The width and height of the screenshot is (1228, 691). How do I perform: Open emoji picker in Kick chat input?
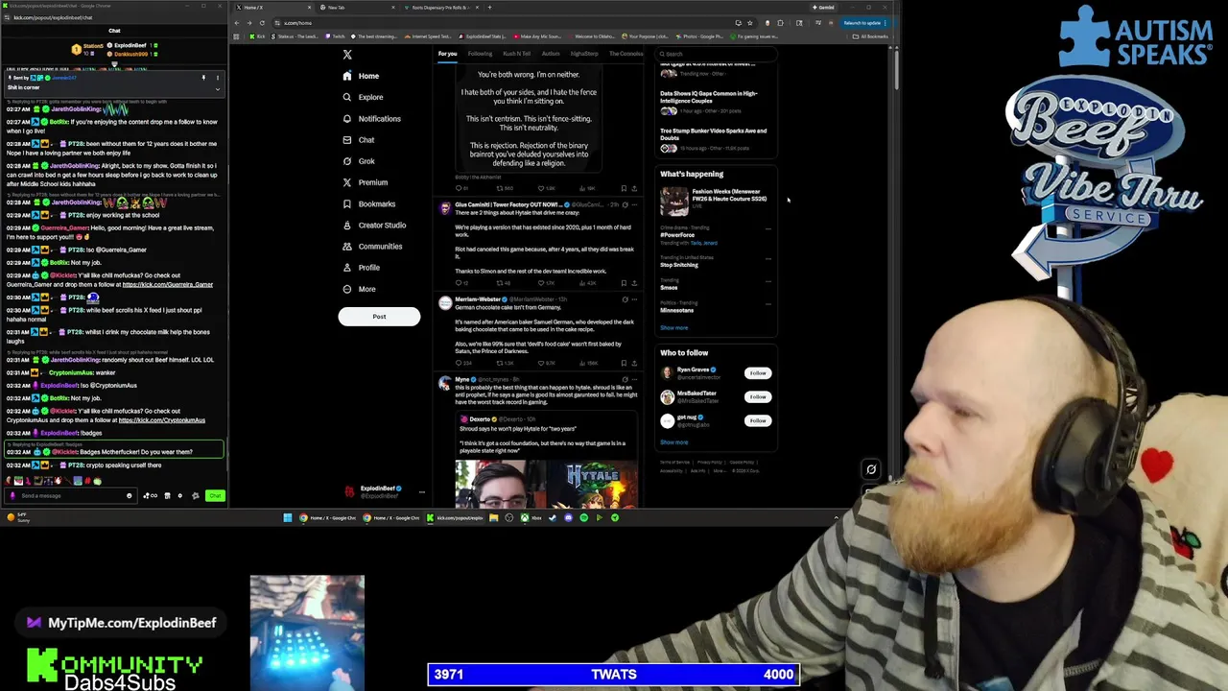(x=129, y=495)
